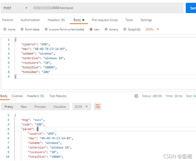Click the blue Send button

[x=191, y=8]
